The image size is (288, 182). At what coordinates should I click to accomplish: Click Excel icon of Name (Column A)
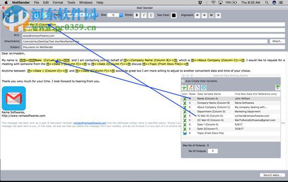(185, 99)
